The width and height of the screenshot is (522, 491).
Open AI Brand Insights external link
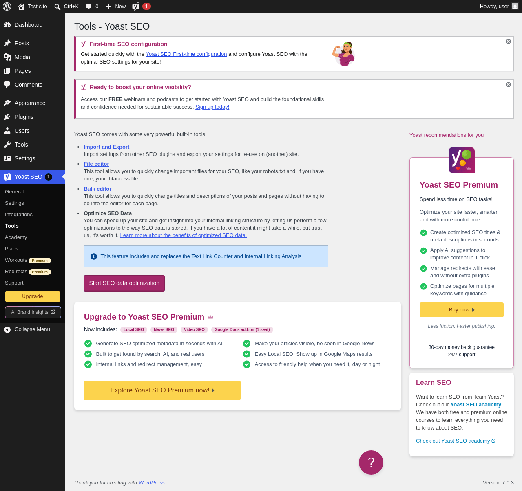(33, 312)
